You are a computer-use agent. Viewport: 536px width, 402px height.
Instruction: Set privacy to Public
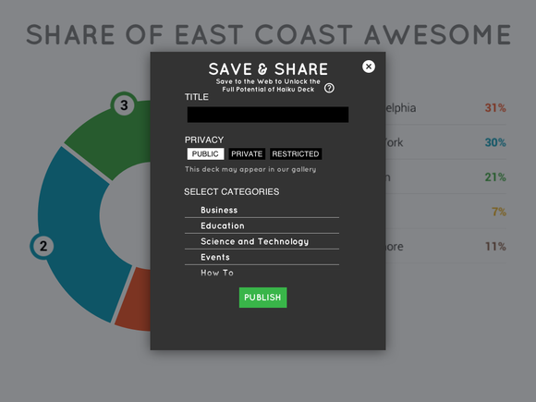pos(205,153)
